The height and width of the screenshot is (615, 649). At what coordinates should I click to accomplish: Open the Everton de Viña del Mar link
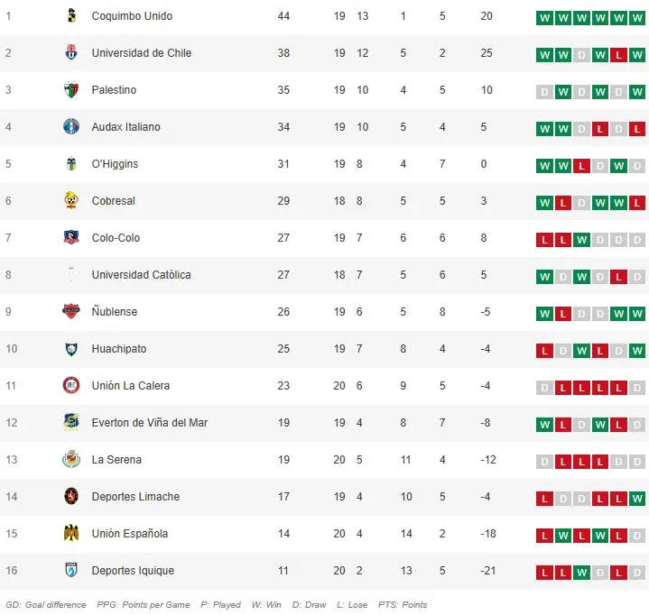click(x=149, y=423)
